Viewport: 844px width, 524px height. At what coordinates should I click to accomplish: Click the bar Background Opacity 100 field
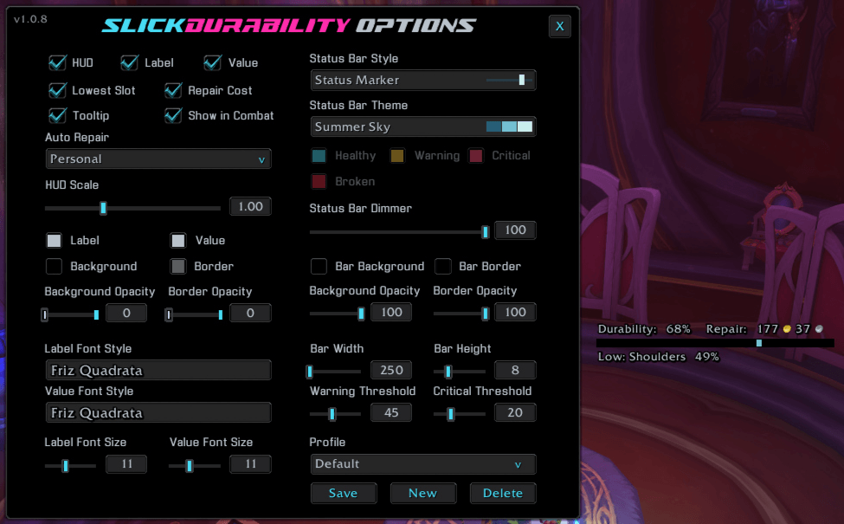(391, 312)
